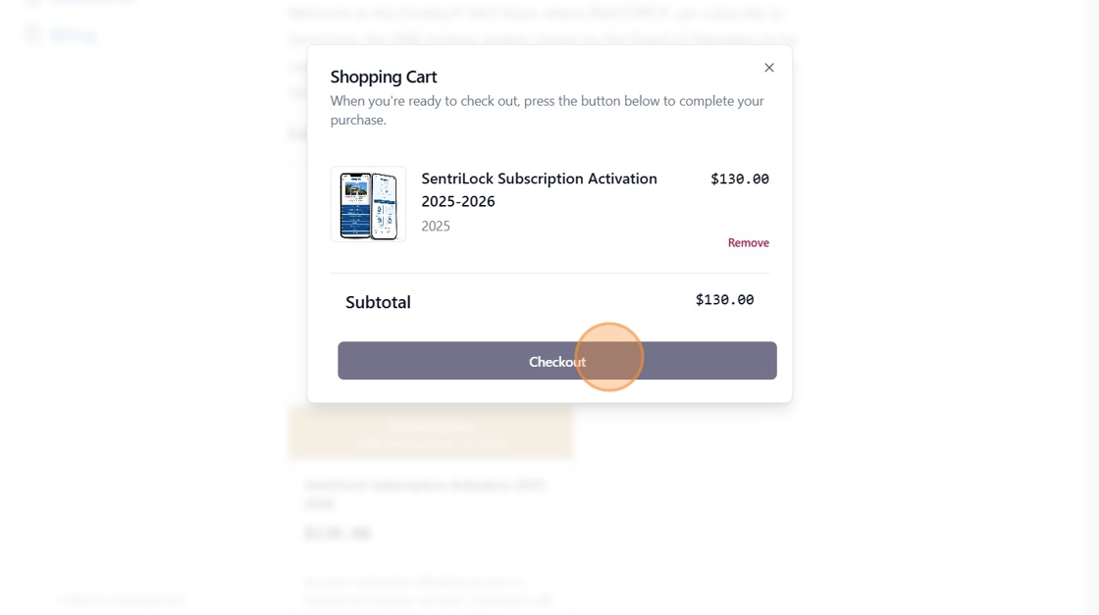Remove SentriLock subscription from cart

748,243
